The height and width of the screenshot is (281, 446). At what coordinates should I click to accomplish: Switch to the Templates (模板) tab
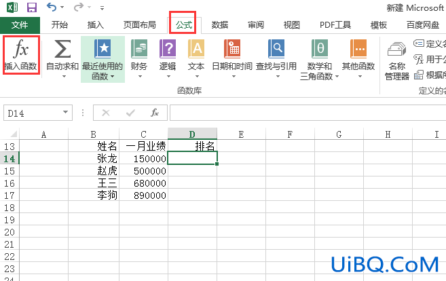click(379, 25)
